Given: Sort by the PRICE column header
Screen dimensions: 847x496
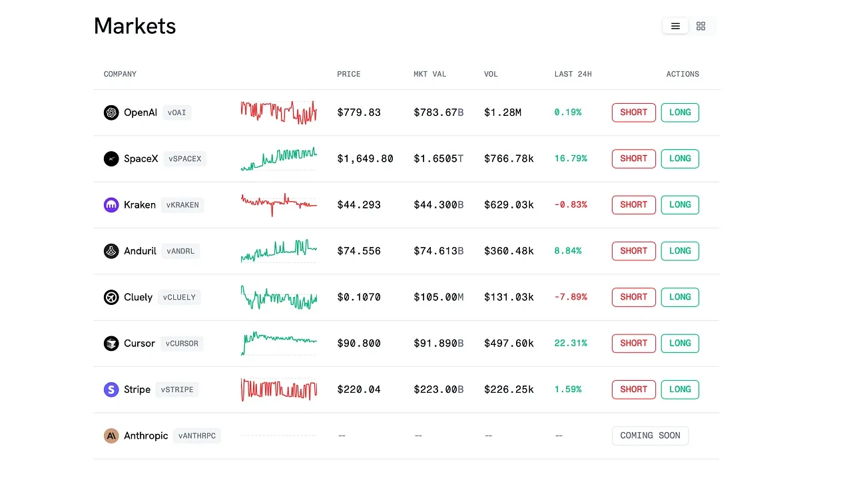Looking at the screenshot, I should (x=348, y=74).
